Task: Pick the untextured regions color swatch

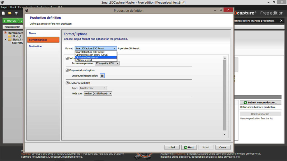Action: click(102, 76)
